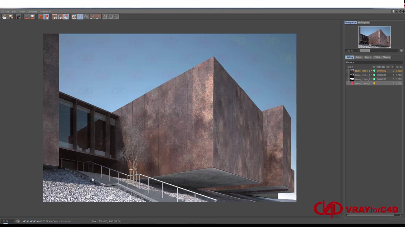The width and height of the screenshot is (405, 227).
Task: Click the Open image folder icon
Action: [x=4, y=17]
